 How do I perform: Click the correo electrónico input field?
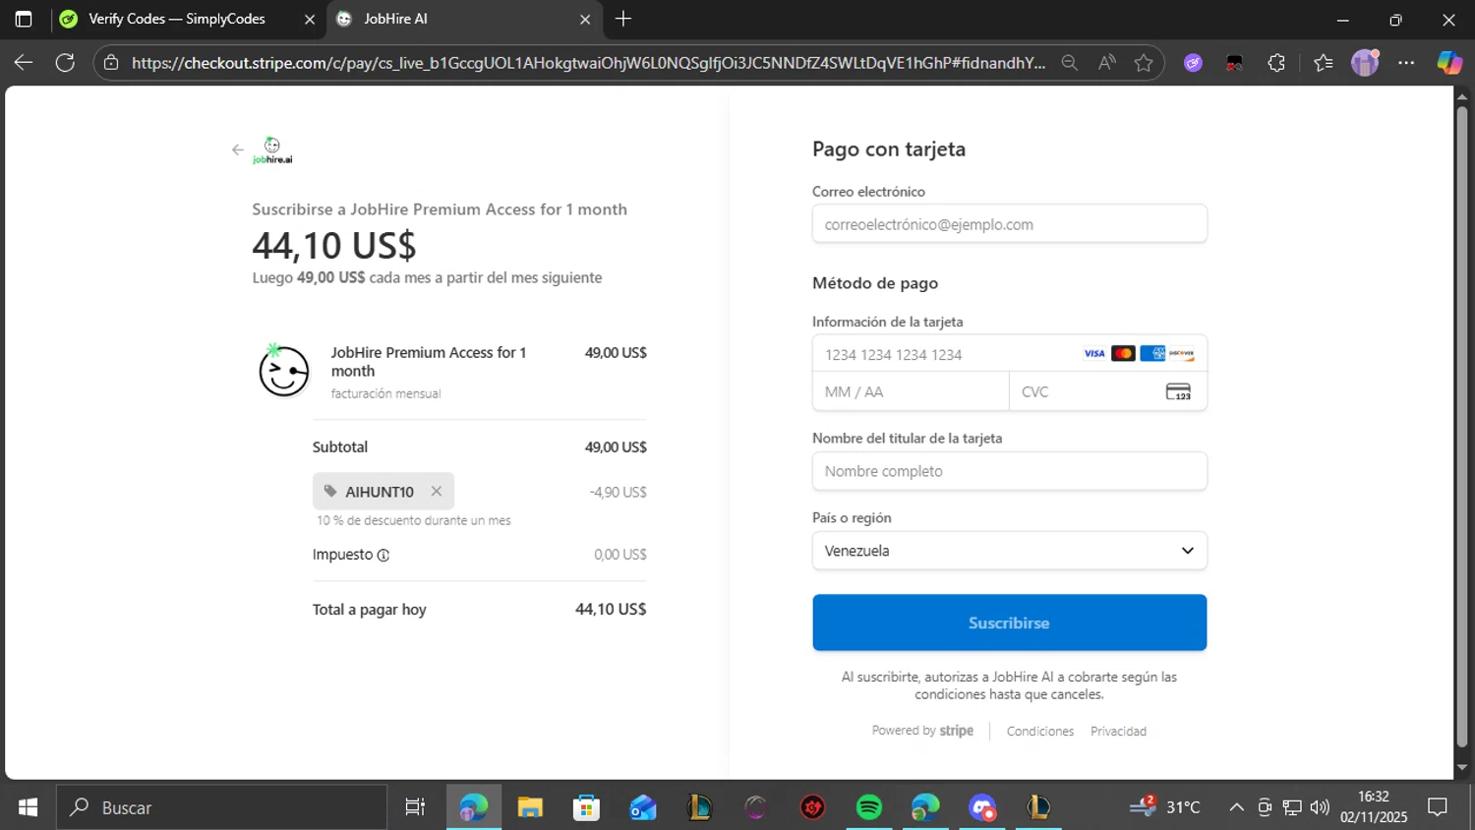tap(1009, 223)
